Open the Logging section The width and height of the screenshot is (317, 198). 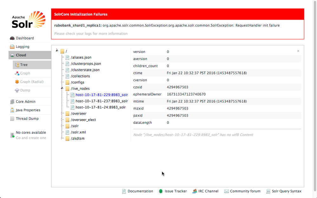(x=23, y=46)
